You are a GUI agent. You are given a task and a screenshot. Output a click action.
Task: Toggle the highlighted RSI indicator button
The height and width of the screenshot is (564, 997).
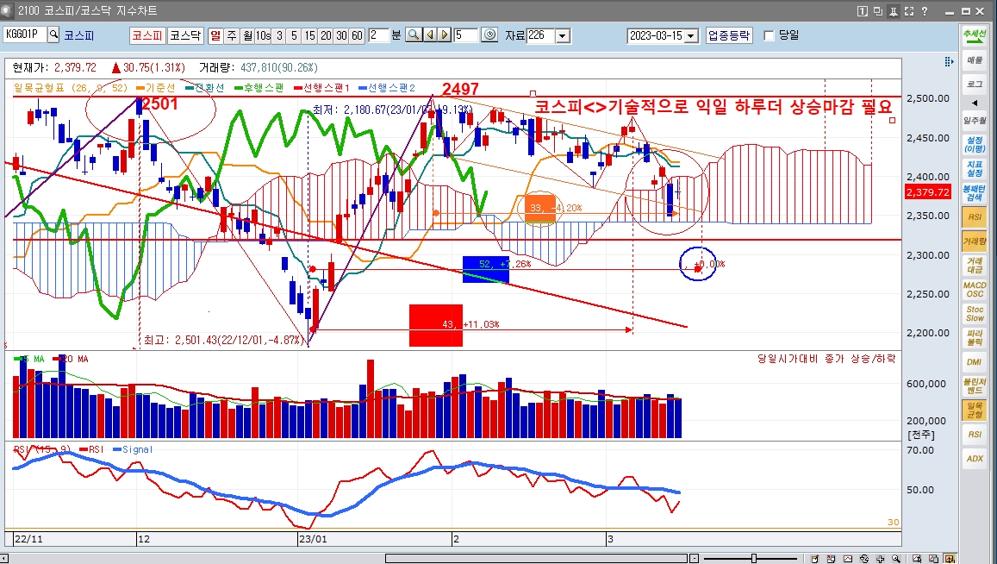974,217
